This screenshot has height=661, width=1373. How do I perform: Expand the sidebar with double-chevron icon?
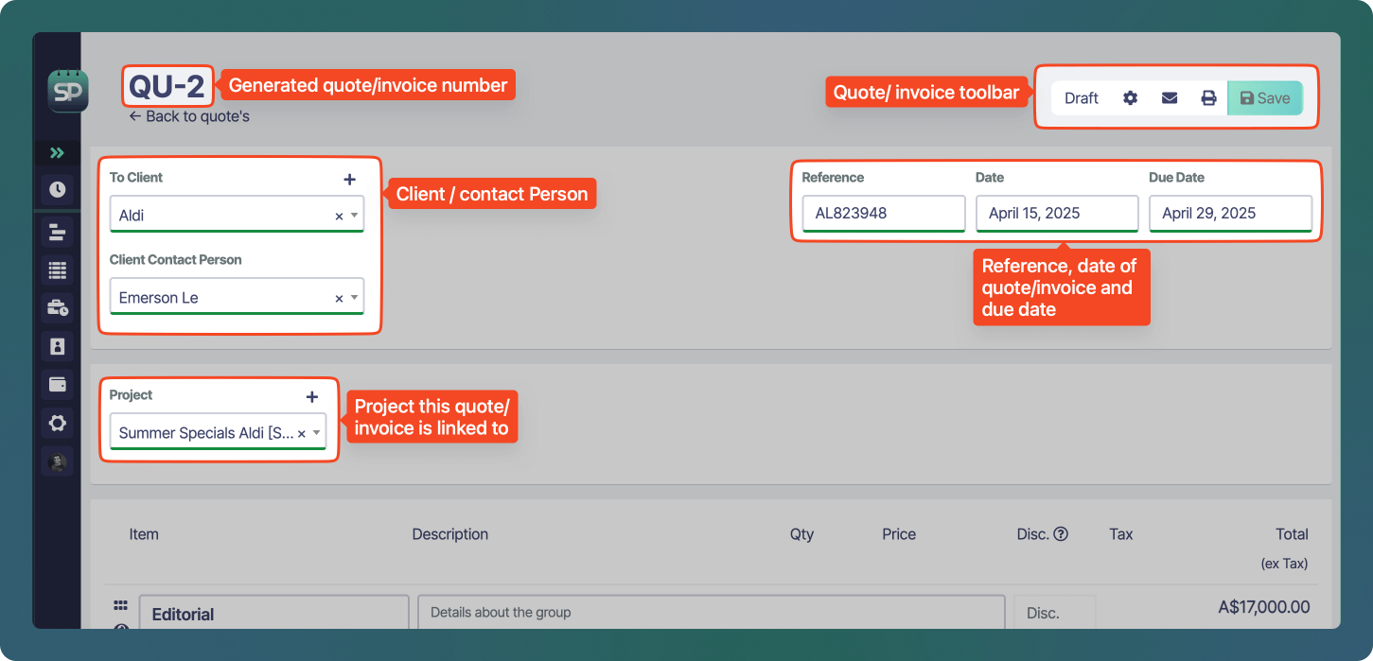click(x=58, y=152)
